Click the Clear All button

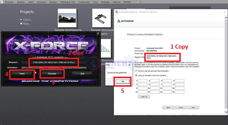[144, 97]
